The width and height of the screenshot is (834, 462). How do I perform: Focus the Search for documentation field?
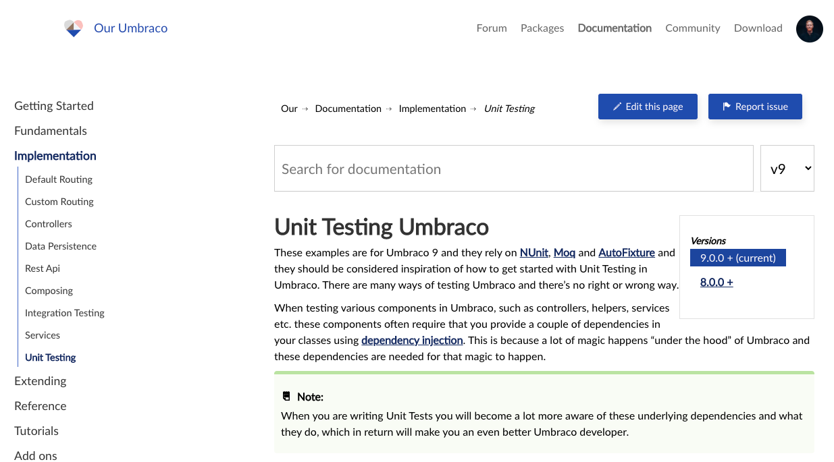(514, 169)
